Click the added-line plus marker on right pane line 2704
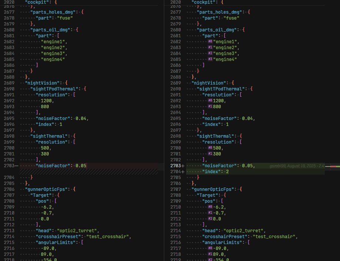The image size is (340, 261). click(x=183, y=172)
